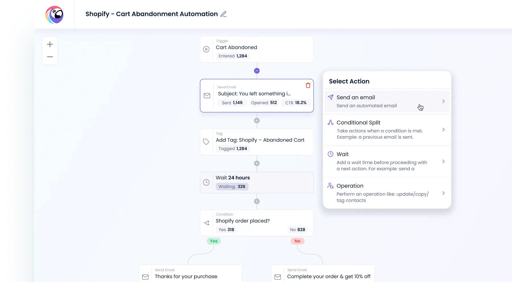Choose Send an email from Select Action
The width and height of the screenshot is (512, 282).
[387, 101]
